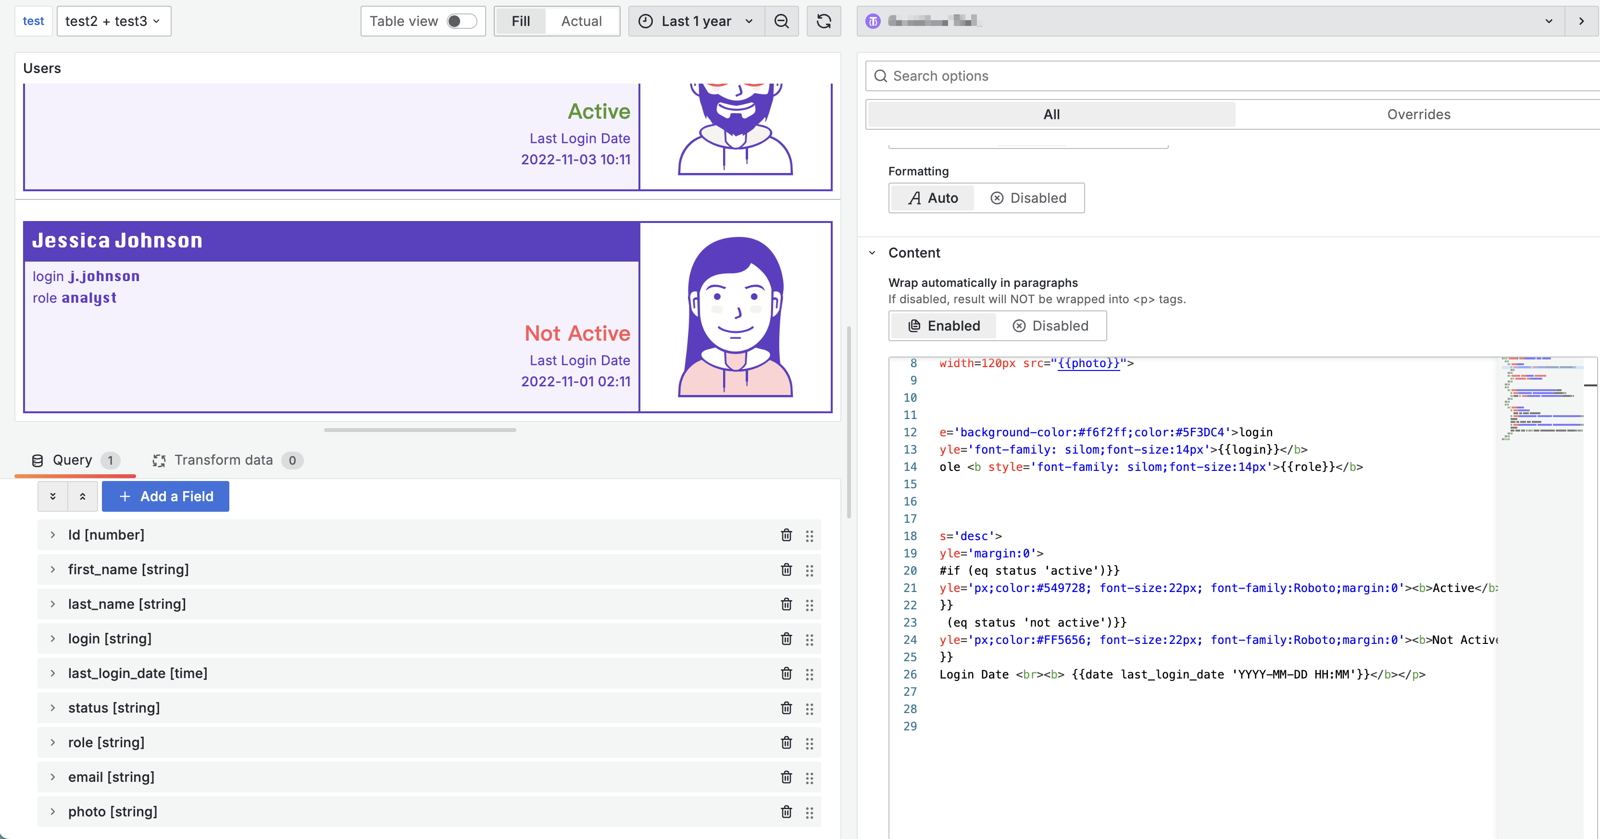Click the refresh dashboard icon
1600x839 pixels.
click(x=824, y=21)
